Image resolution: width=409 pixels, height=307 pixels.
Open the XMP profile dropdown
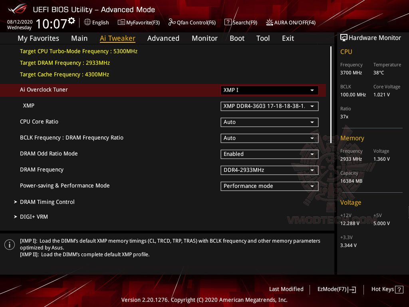270,106
